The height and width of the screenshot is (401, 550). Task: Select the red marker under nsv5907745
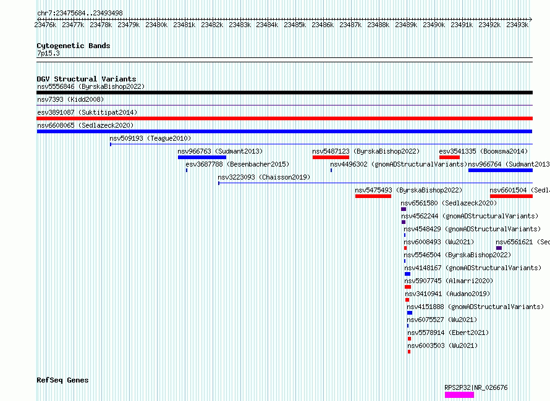408,287
